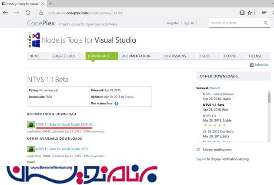View the PEOPLE tab
The image size is (274, 185).
pyautogui.click(x=234, y=56)
